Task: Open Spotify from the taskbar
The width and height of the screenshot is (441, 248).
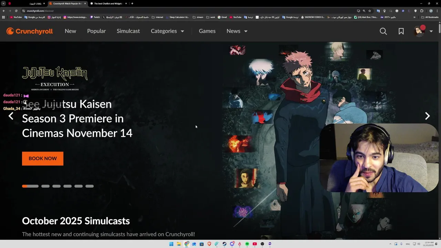Action: [247, 244]
